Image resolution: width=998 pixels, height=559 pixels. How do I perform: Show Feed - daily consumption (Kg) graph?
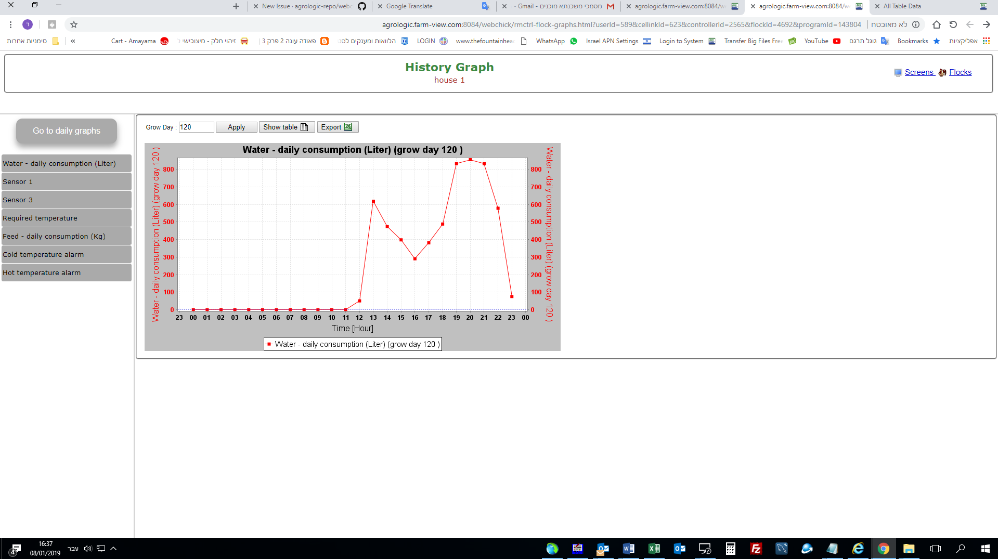coord(67,236)
